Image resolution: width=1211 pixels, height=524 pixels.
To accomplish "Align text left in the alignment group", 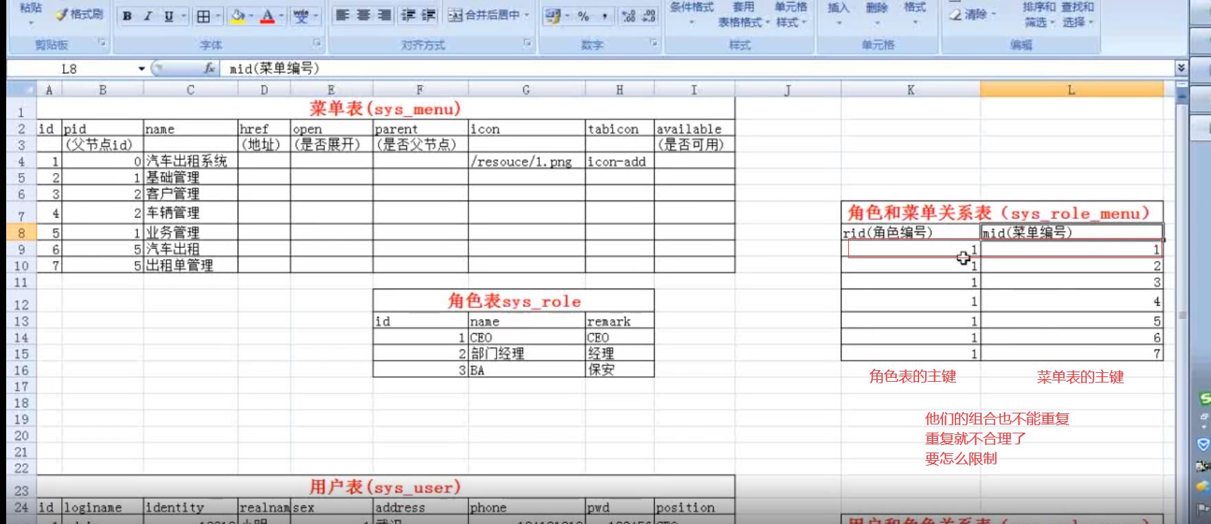I will click(x=342, y=15).
